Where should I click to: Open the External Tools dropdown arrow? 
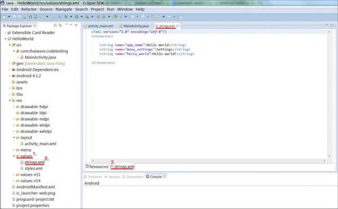point(92,17)
